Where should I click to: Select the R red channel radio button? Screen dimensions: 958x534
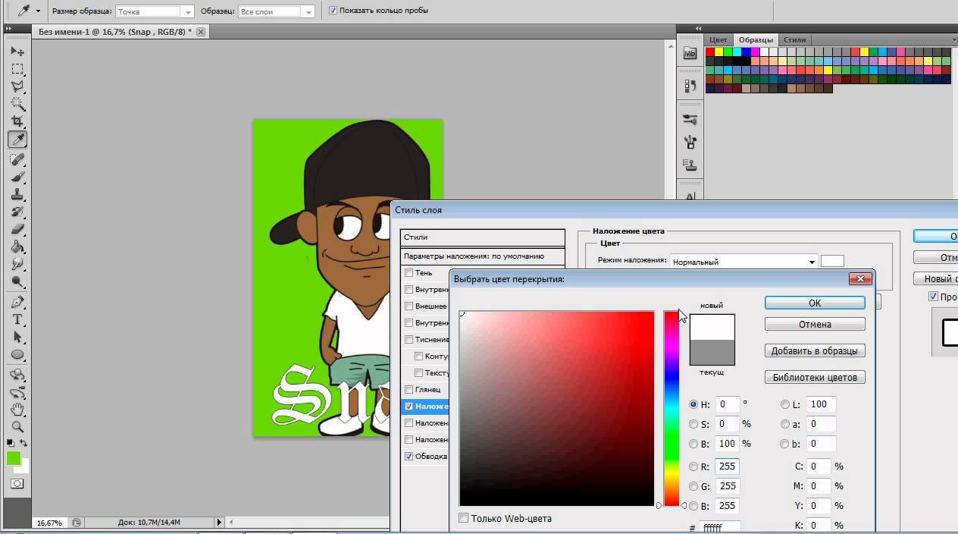pos(693,466)
